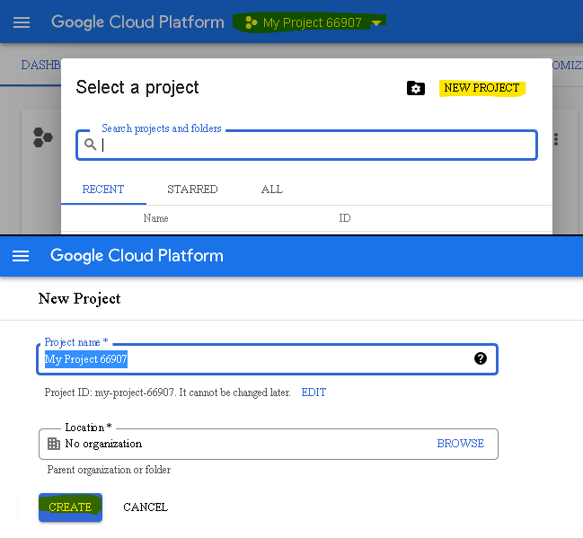Click the Project name input field
This screenshot has height=538, width=583.
267,359
